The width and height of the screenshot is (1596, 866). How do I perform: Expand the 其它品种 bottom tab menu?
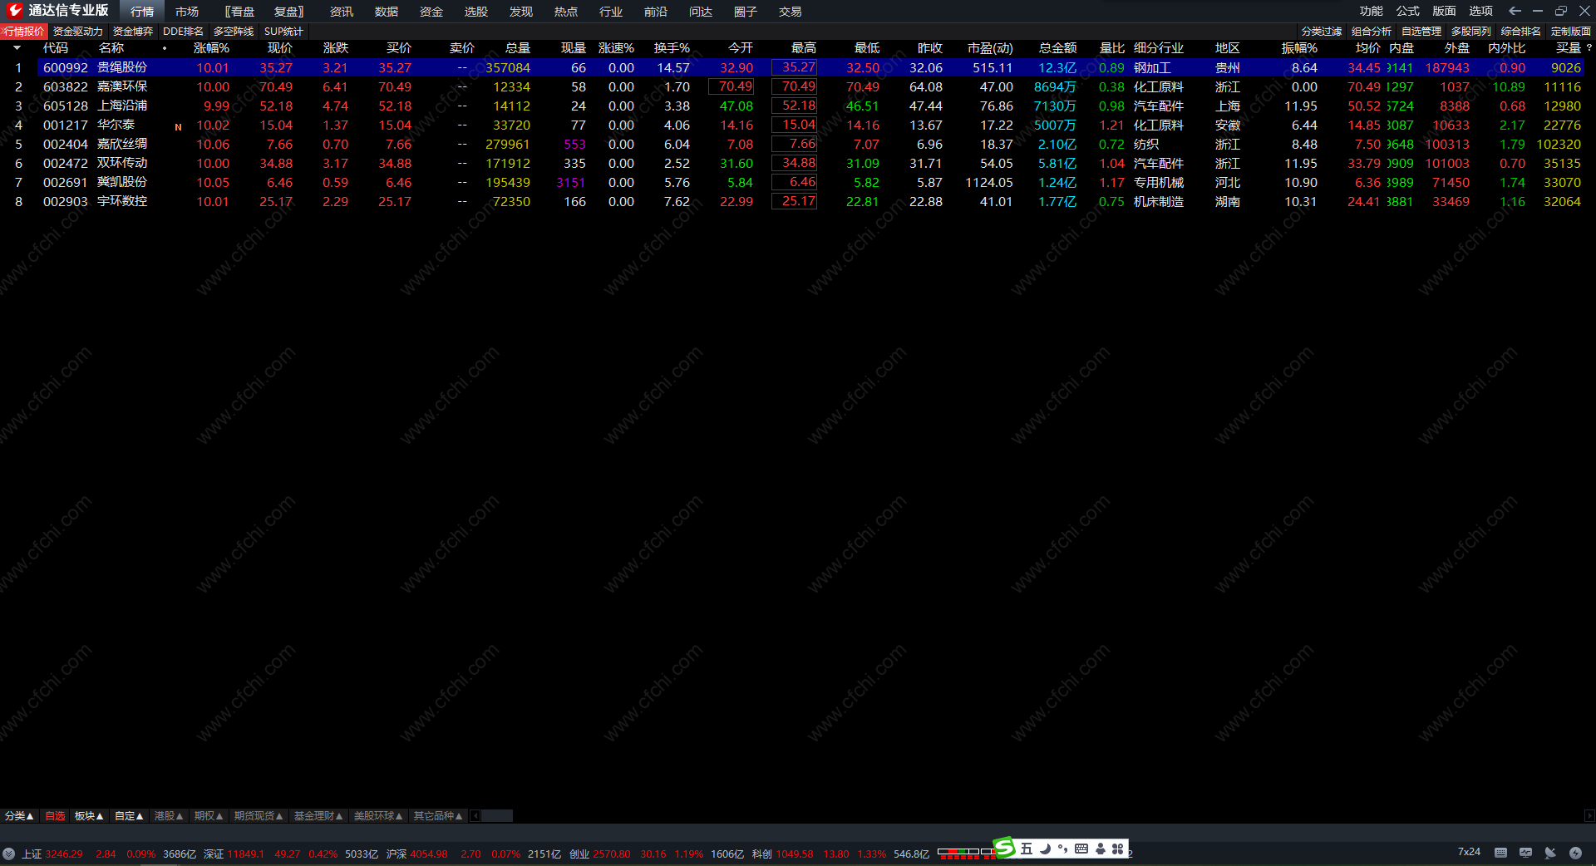coord(438,816)
